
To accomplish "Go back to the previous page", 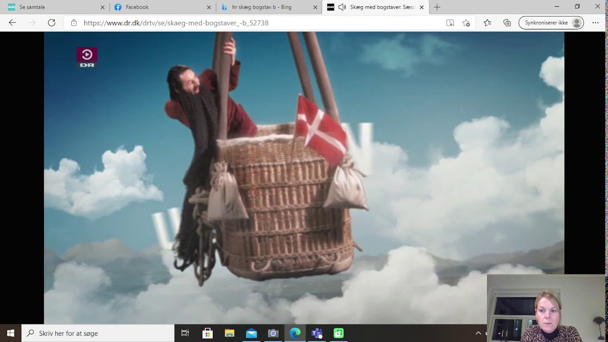I will point(12,23).
